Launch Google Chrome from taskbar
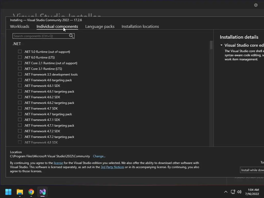 (x=31, y=192)
